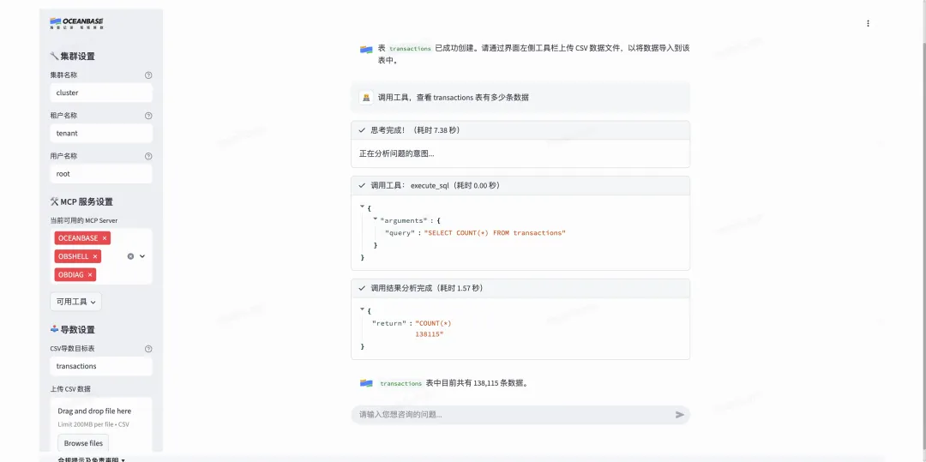926x462 pixels.
Task: Open the three-dot main menu
Action: 868,24
